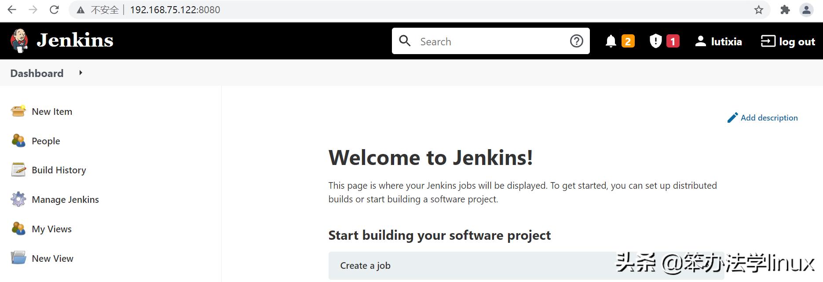The image size is (823, 282).
Task: Open search help question mark icon
Action: [x=576, y=41]
